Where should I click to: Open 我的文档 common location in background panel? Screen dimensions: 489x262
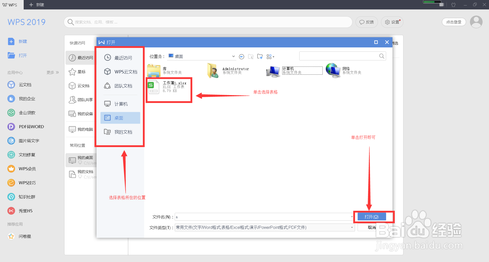81,174
